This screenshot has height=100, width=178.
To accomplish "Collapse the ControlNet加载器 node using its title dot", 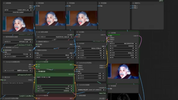I will pos(77,85).
